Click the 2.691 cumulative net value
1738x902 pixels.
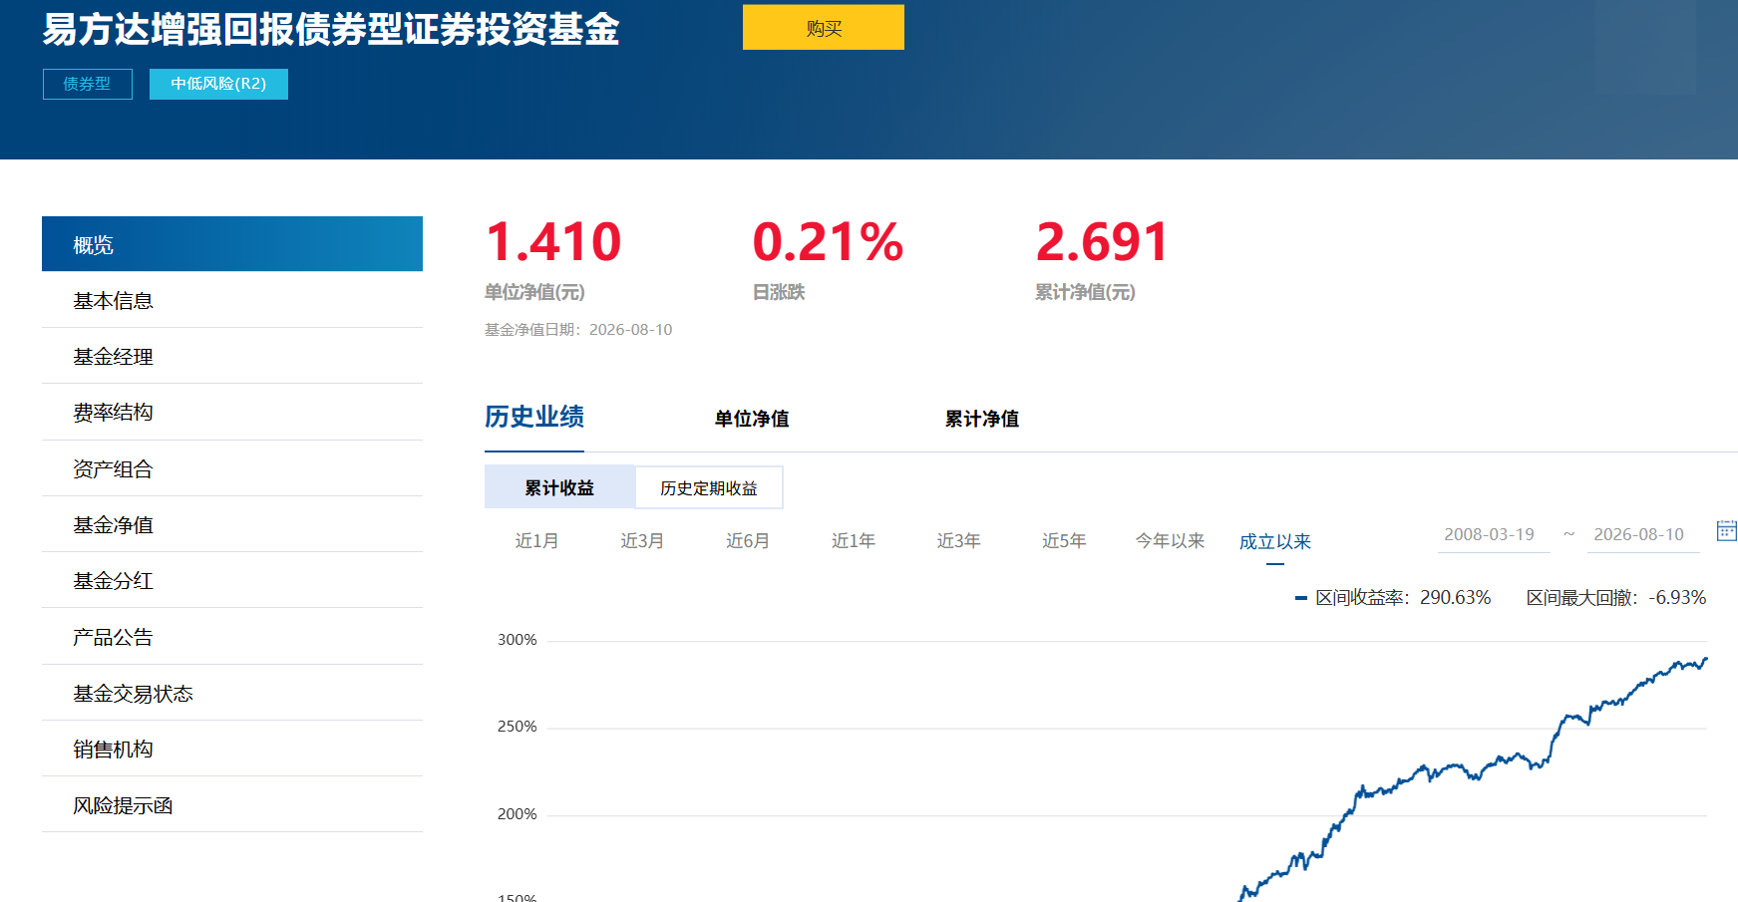(1102, 242)
